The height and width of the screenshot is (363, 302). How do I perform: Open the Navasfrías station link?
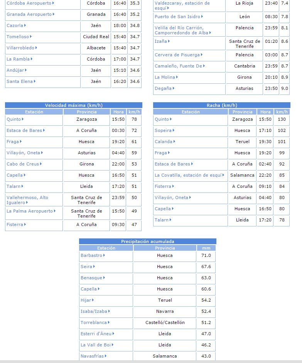click(x=92, y=356)
